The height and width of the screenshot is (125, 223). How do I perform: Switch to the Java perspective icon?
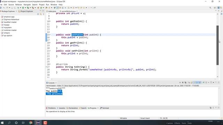pos(218,8)
